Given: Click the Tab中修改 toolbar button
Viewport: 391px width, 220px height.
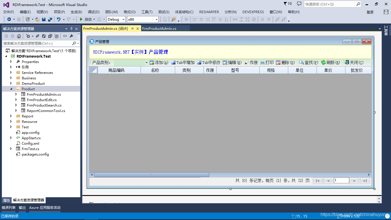Looking at the screenshot, I should coord(209,62).
